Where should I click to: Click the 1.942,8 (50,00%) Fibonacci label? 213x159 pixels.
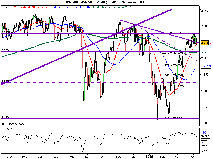click(x=173, y=76)
